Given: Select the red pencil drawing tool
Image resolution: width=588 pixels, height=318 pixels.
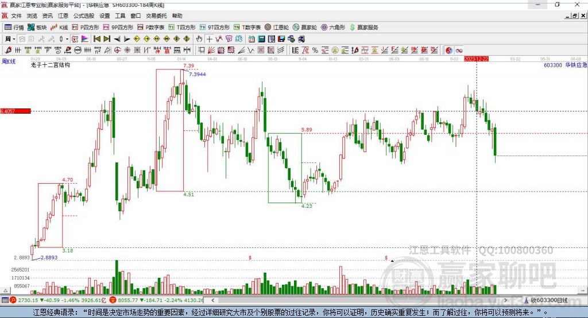Looking at the screenshot, I should [8, 51].
